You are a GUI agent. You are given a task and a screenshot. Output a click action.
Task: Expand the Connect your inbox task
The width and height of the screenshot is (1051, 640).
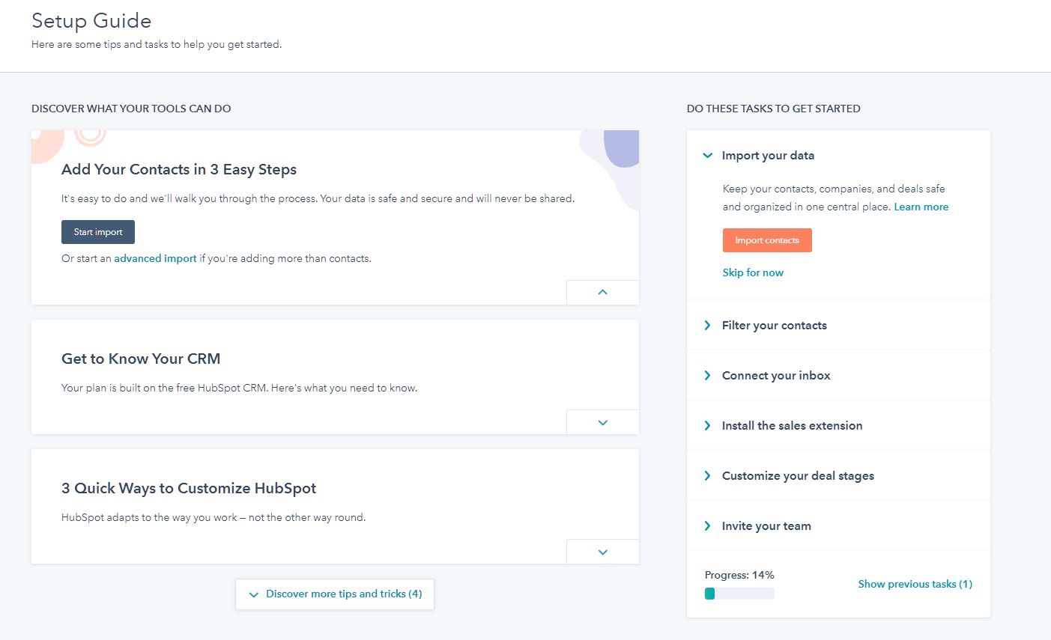(x=838, y=376)
